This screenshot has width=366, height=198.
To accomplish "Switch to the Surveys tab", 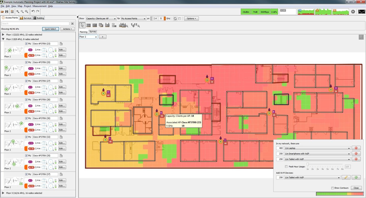I will pos(26,18).
